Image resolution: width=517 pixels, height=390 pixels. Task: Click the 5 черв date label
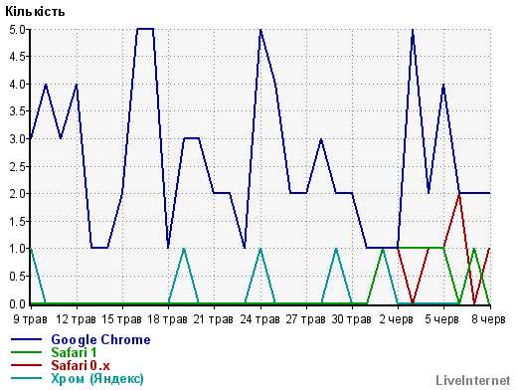(442, 319)
